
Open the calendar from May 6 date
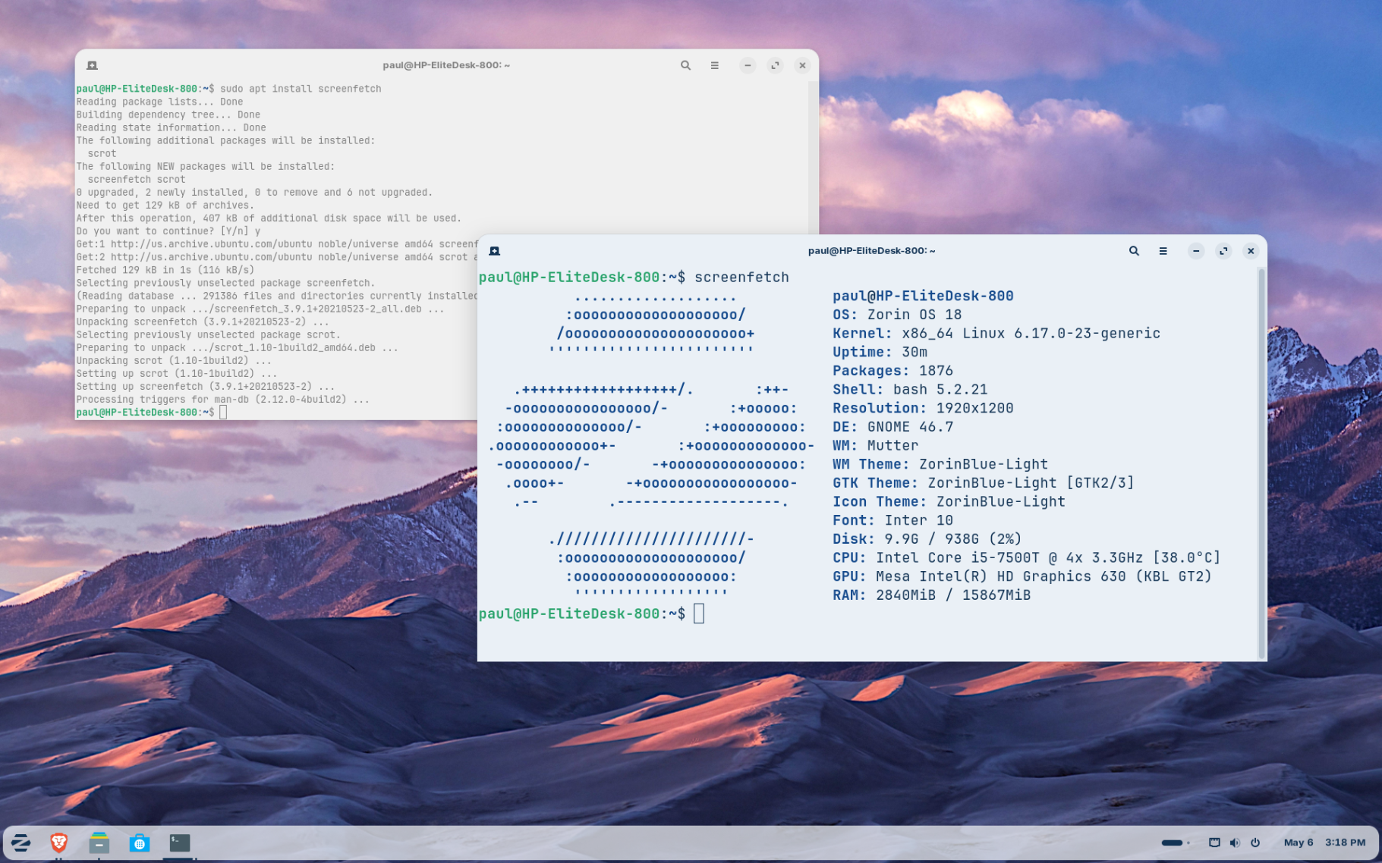click(1299, 843)
